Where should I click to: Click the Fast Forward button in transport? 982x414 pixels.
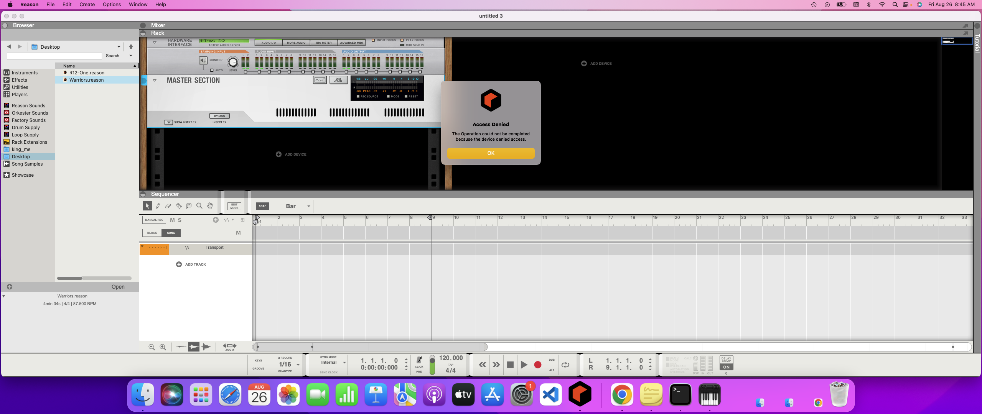(x=496, y=365)
